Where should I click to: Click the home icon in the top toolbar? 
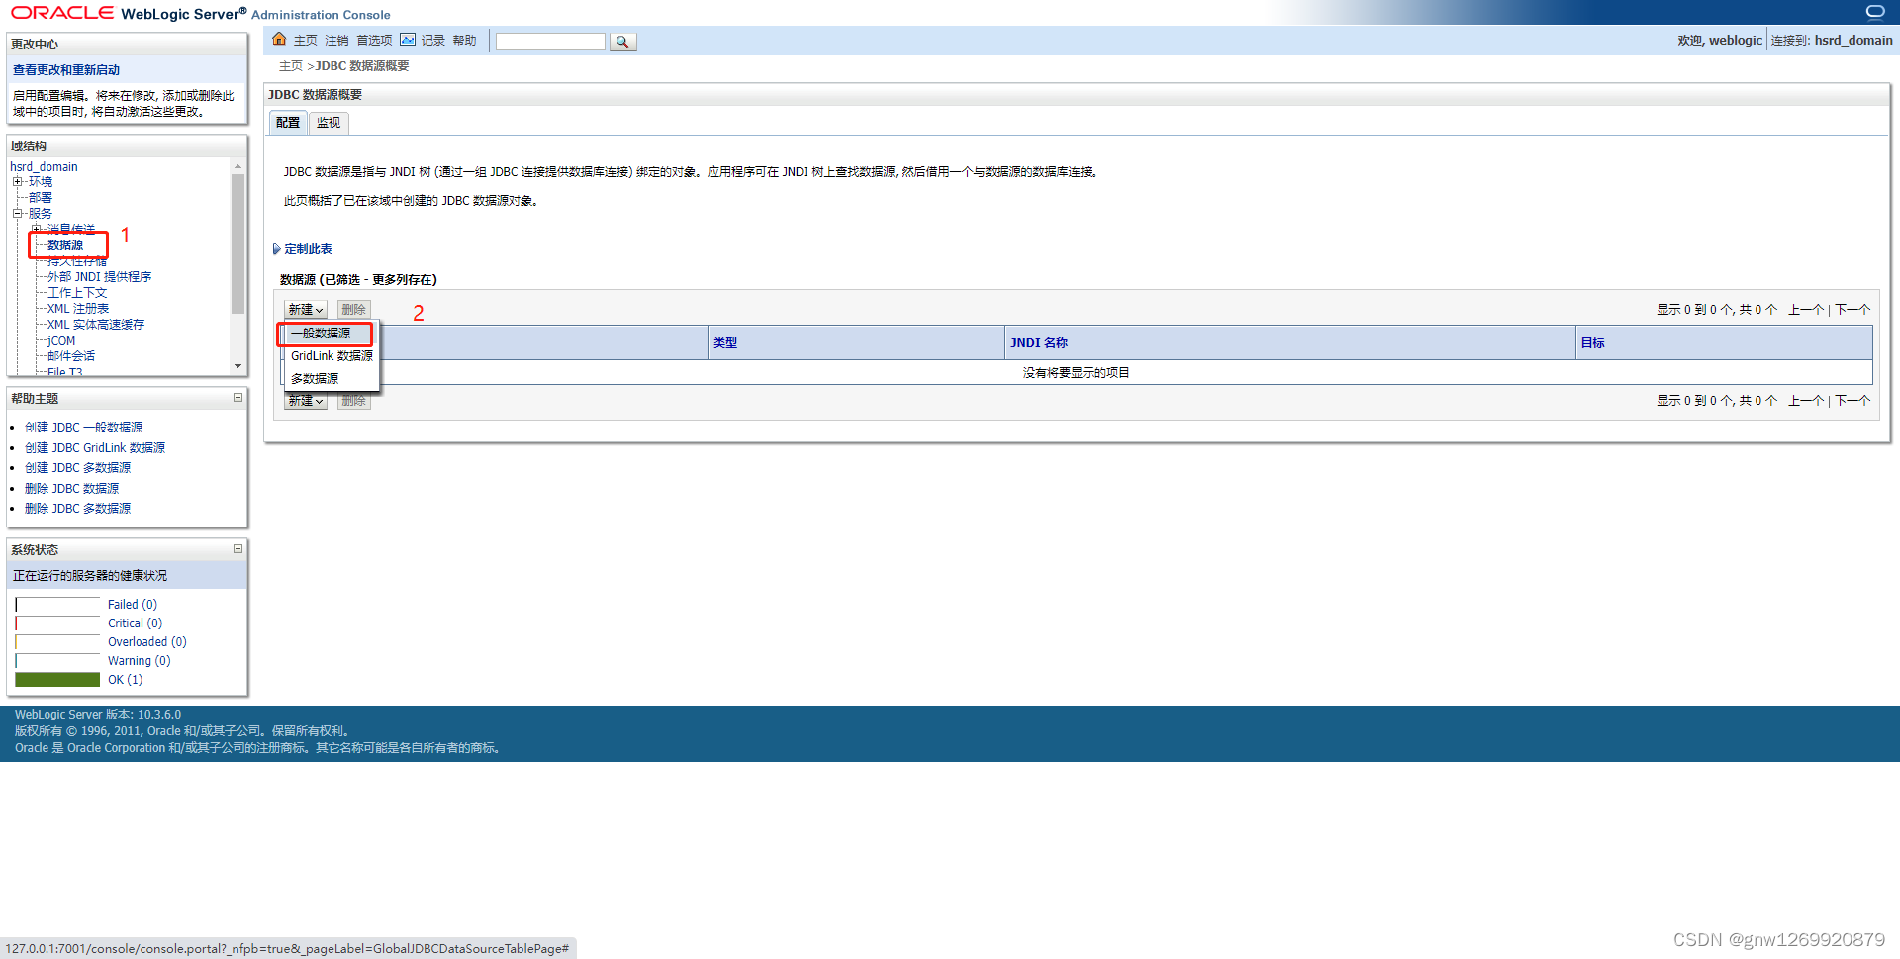click(279, 40)
